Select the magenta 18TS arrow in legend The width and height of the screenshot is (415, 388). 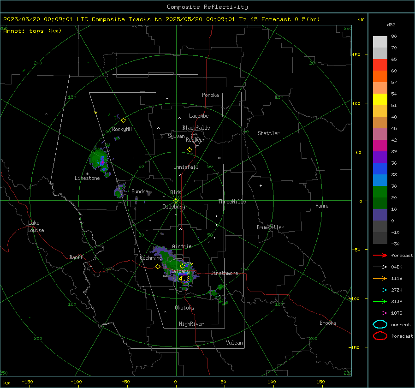380,313
